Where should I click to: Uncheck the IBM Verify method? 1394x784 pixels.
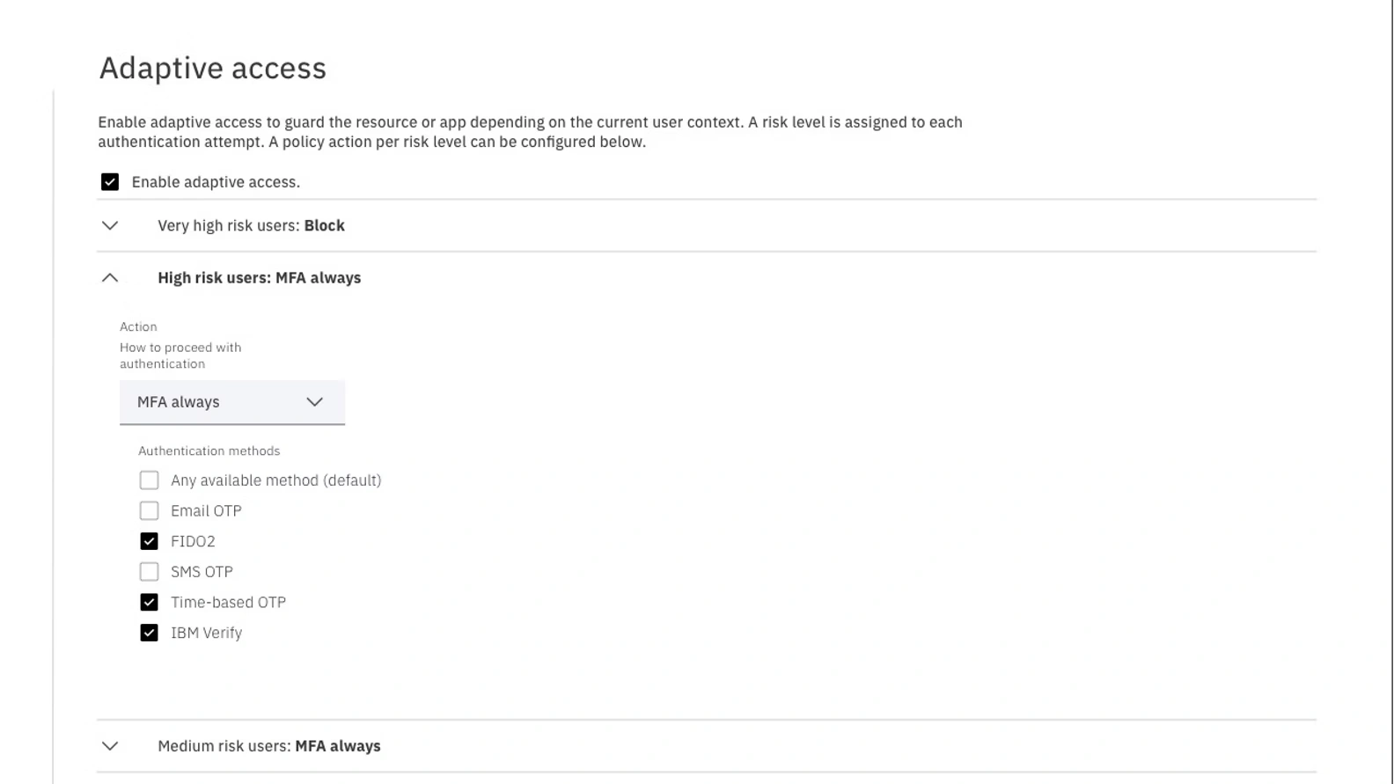point(149,632)
